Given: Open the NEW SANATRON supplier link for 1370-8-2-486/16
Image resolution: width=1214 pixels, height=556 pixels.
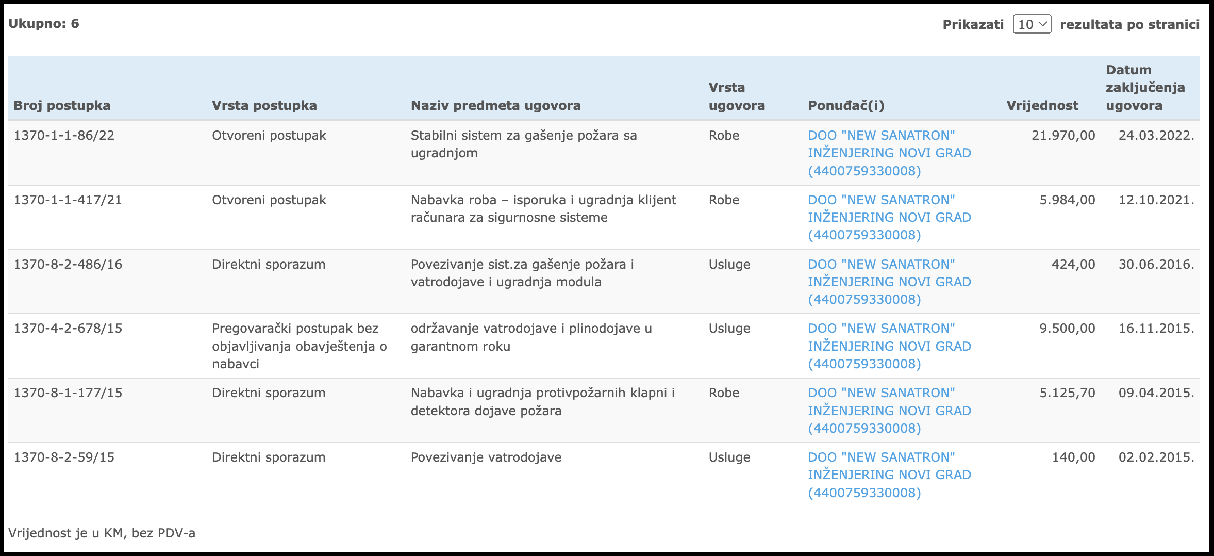Looking at the screenshot, I should tap(889, 282).
